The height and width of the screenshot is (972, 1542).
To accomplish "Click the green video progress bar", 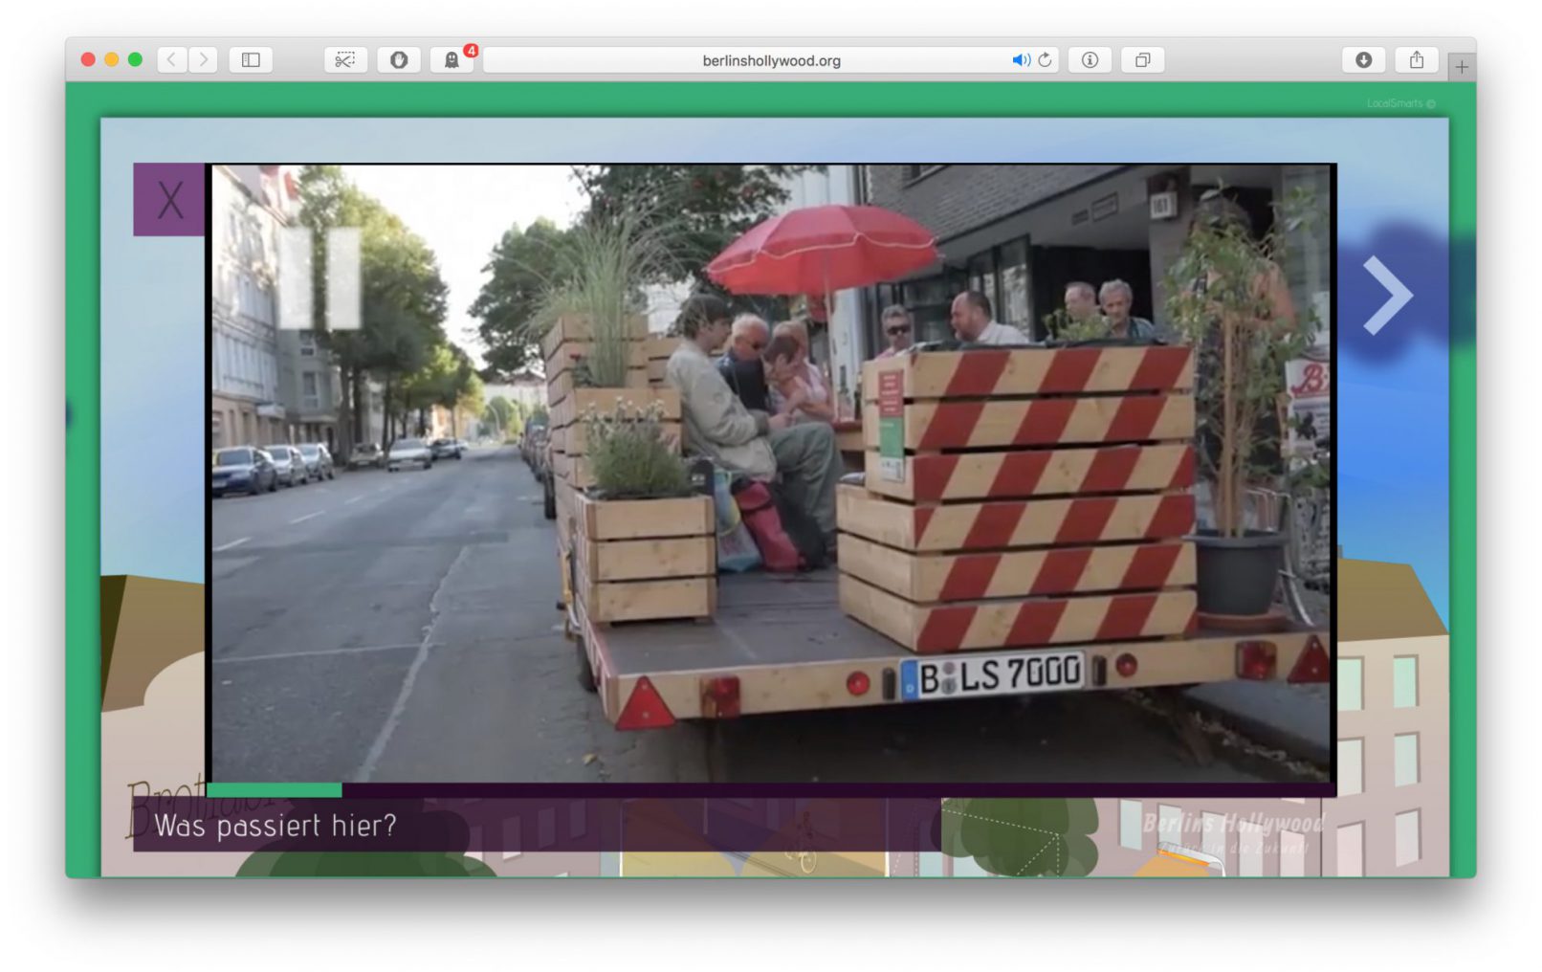I will coord(275,790).
